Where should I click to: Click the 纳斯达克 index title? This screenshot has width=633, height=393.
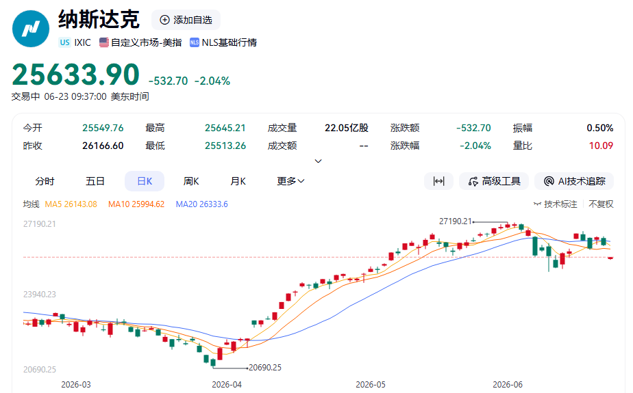coord(99,19)
